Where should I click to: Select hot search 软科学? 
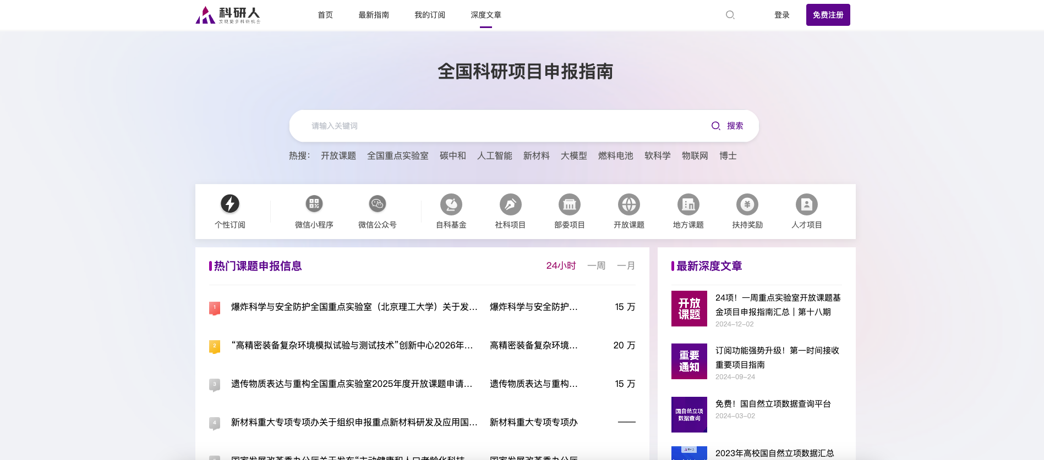pyautogui.click(x=658, y=156)
